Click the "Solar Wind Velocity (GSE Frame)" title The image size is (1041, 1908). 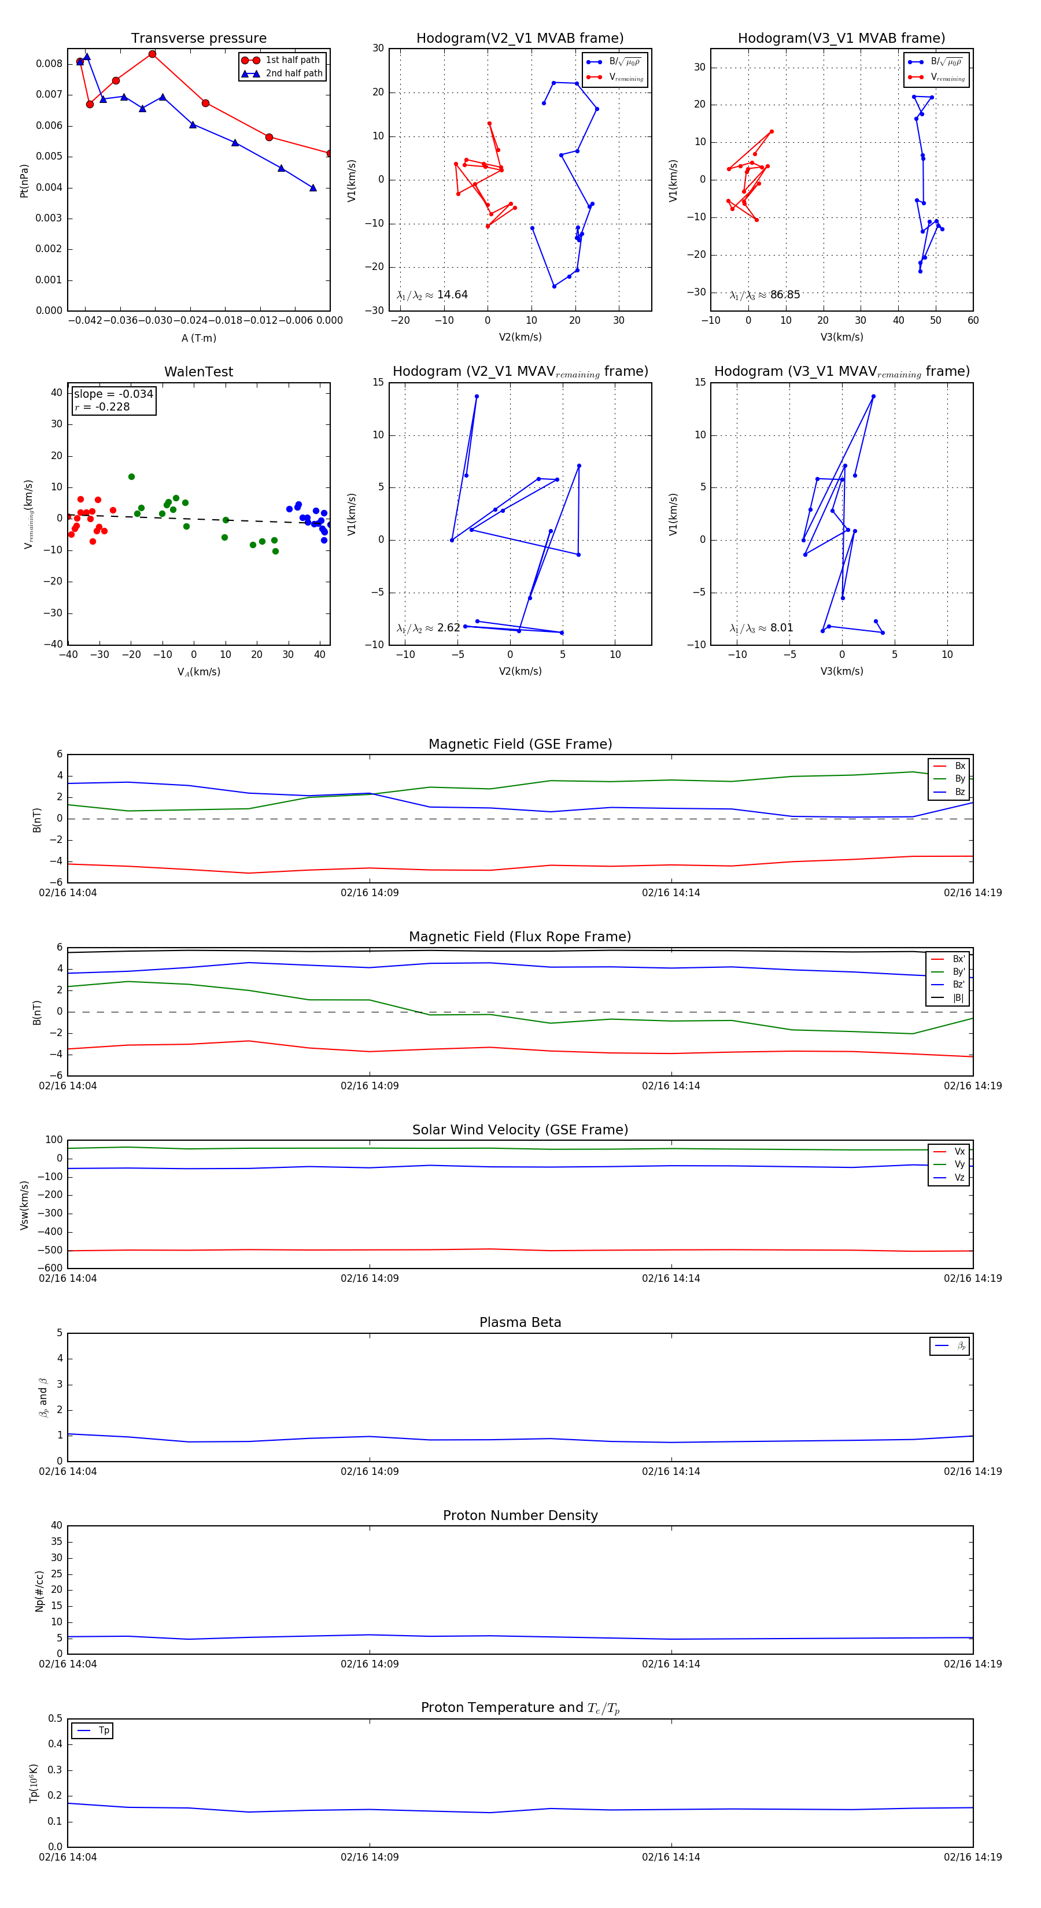520,1130
